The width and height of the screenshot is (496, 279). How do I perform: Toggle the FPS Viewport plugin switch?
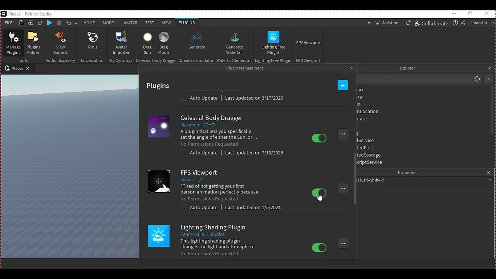pos(319,193)
